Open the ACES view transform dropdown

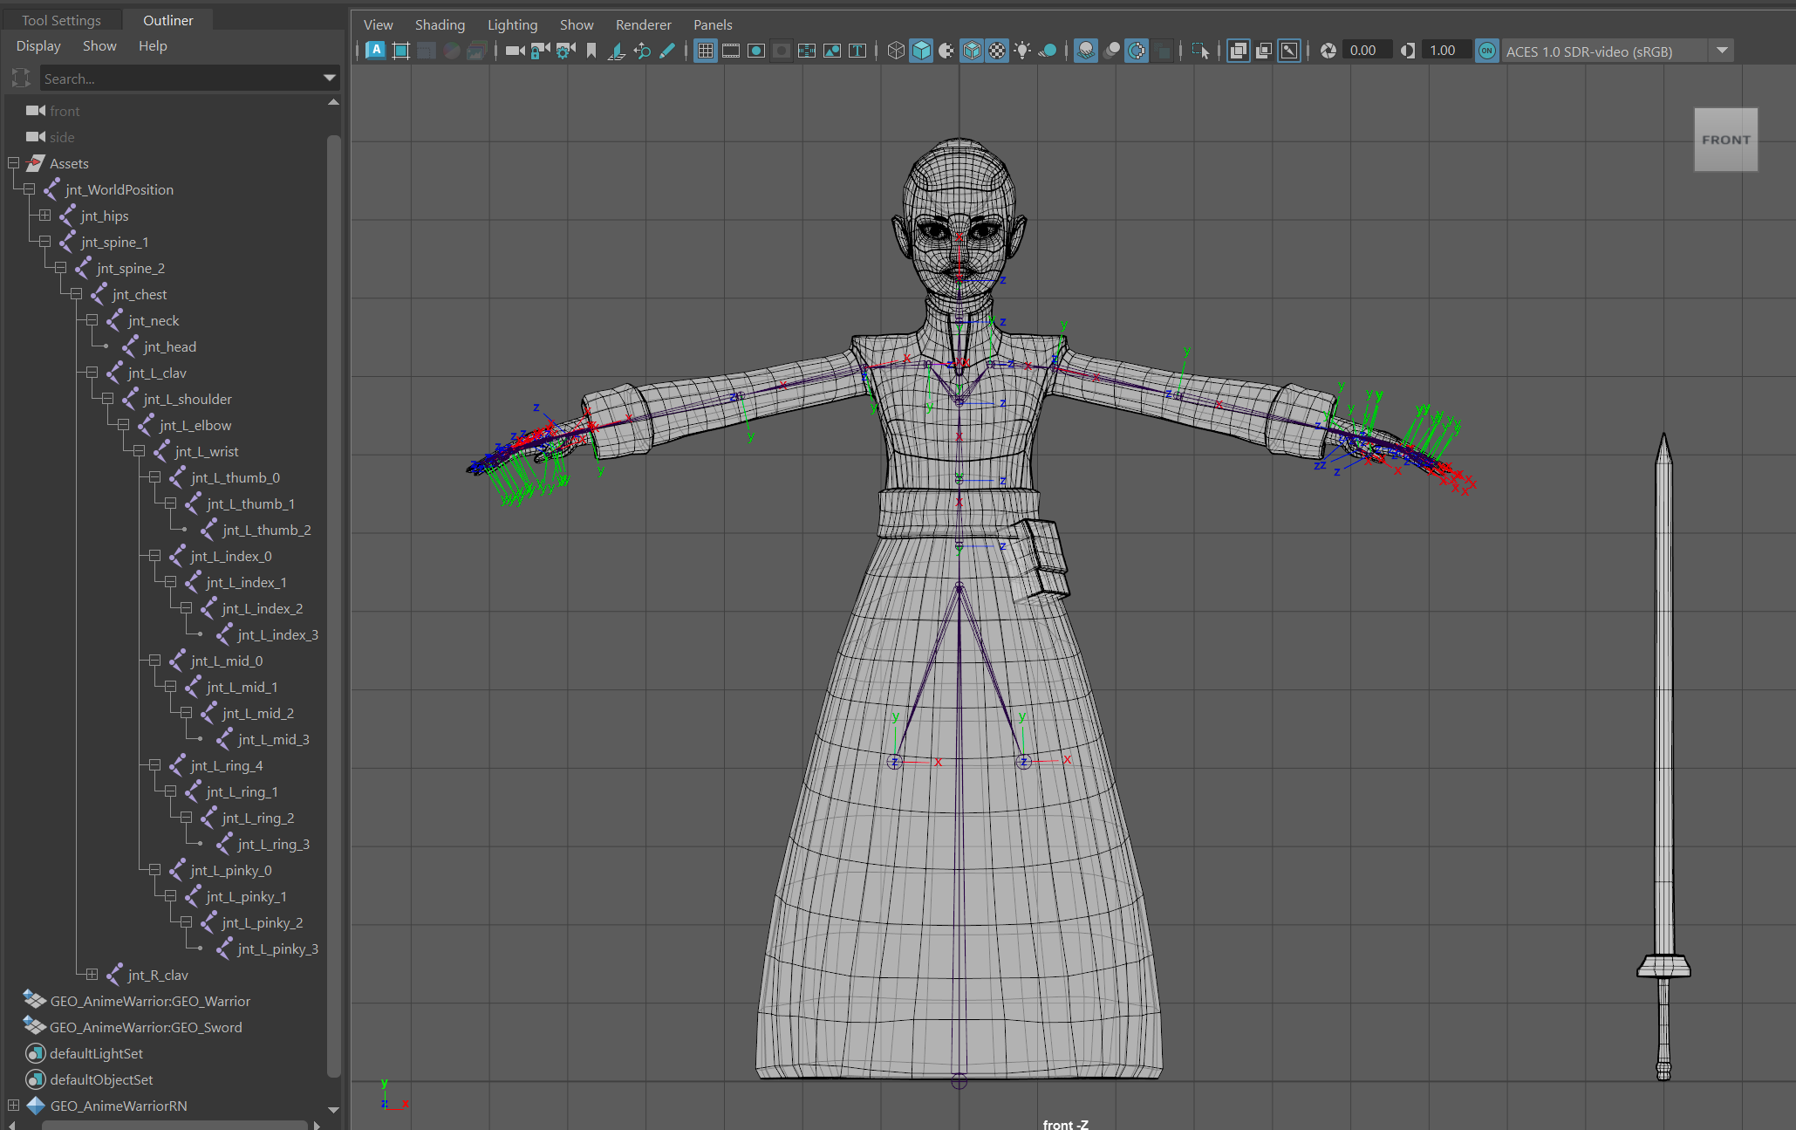coord(1722,51)
